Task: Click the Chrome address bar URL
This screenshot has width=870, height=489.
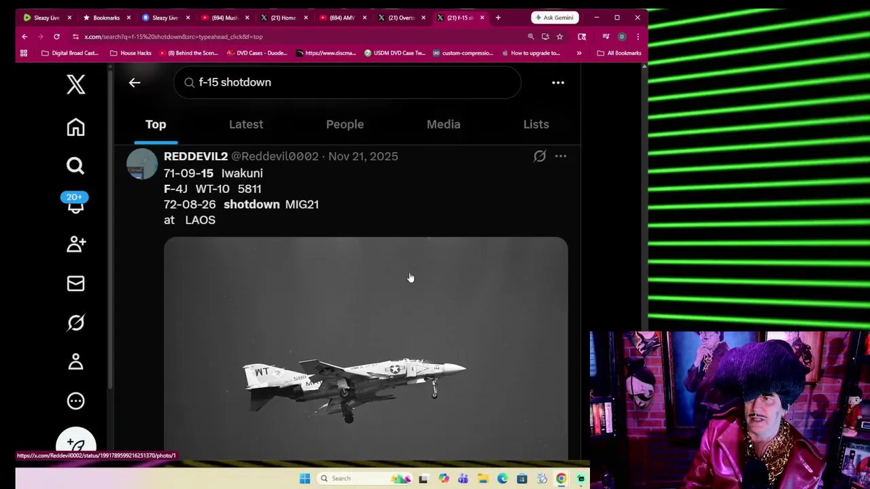Action: pyautogui.click(x=173, y=37)
